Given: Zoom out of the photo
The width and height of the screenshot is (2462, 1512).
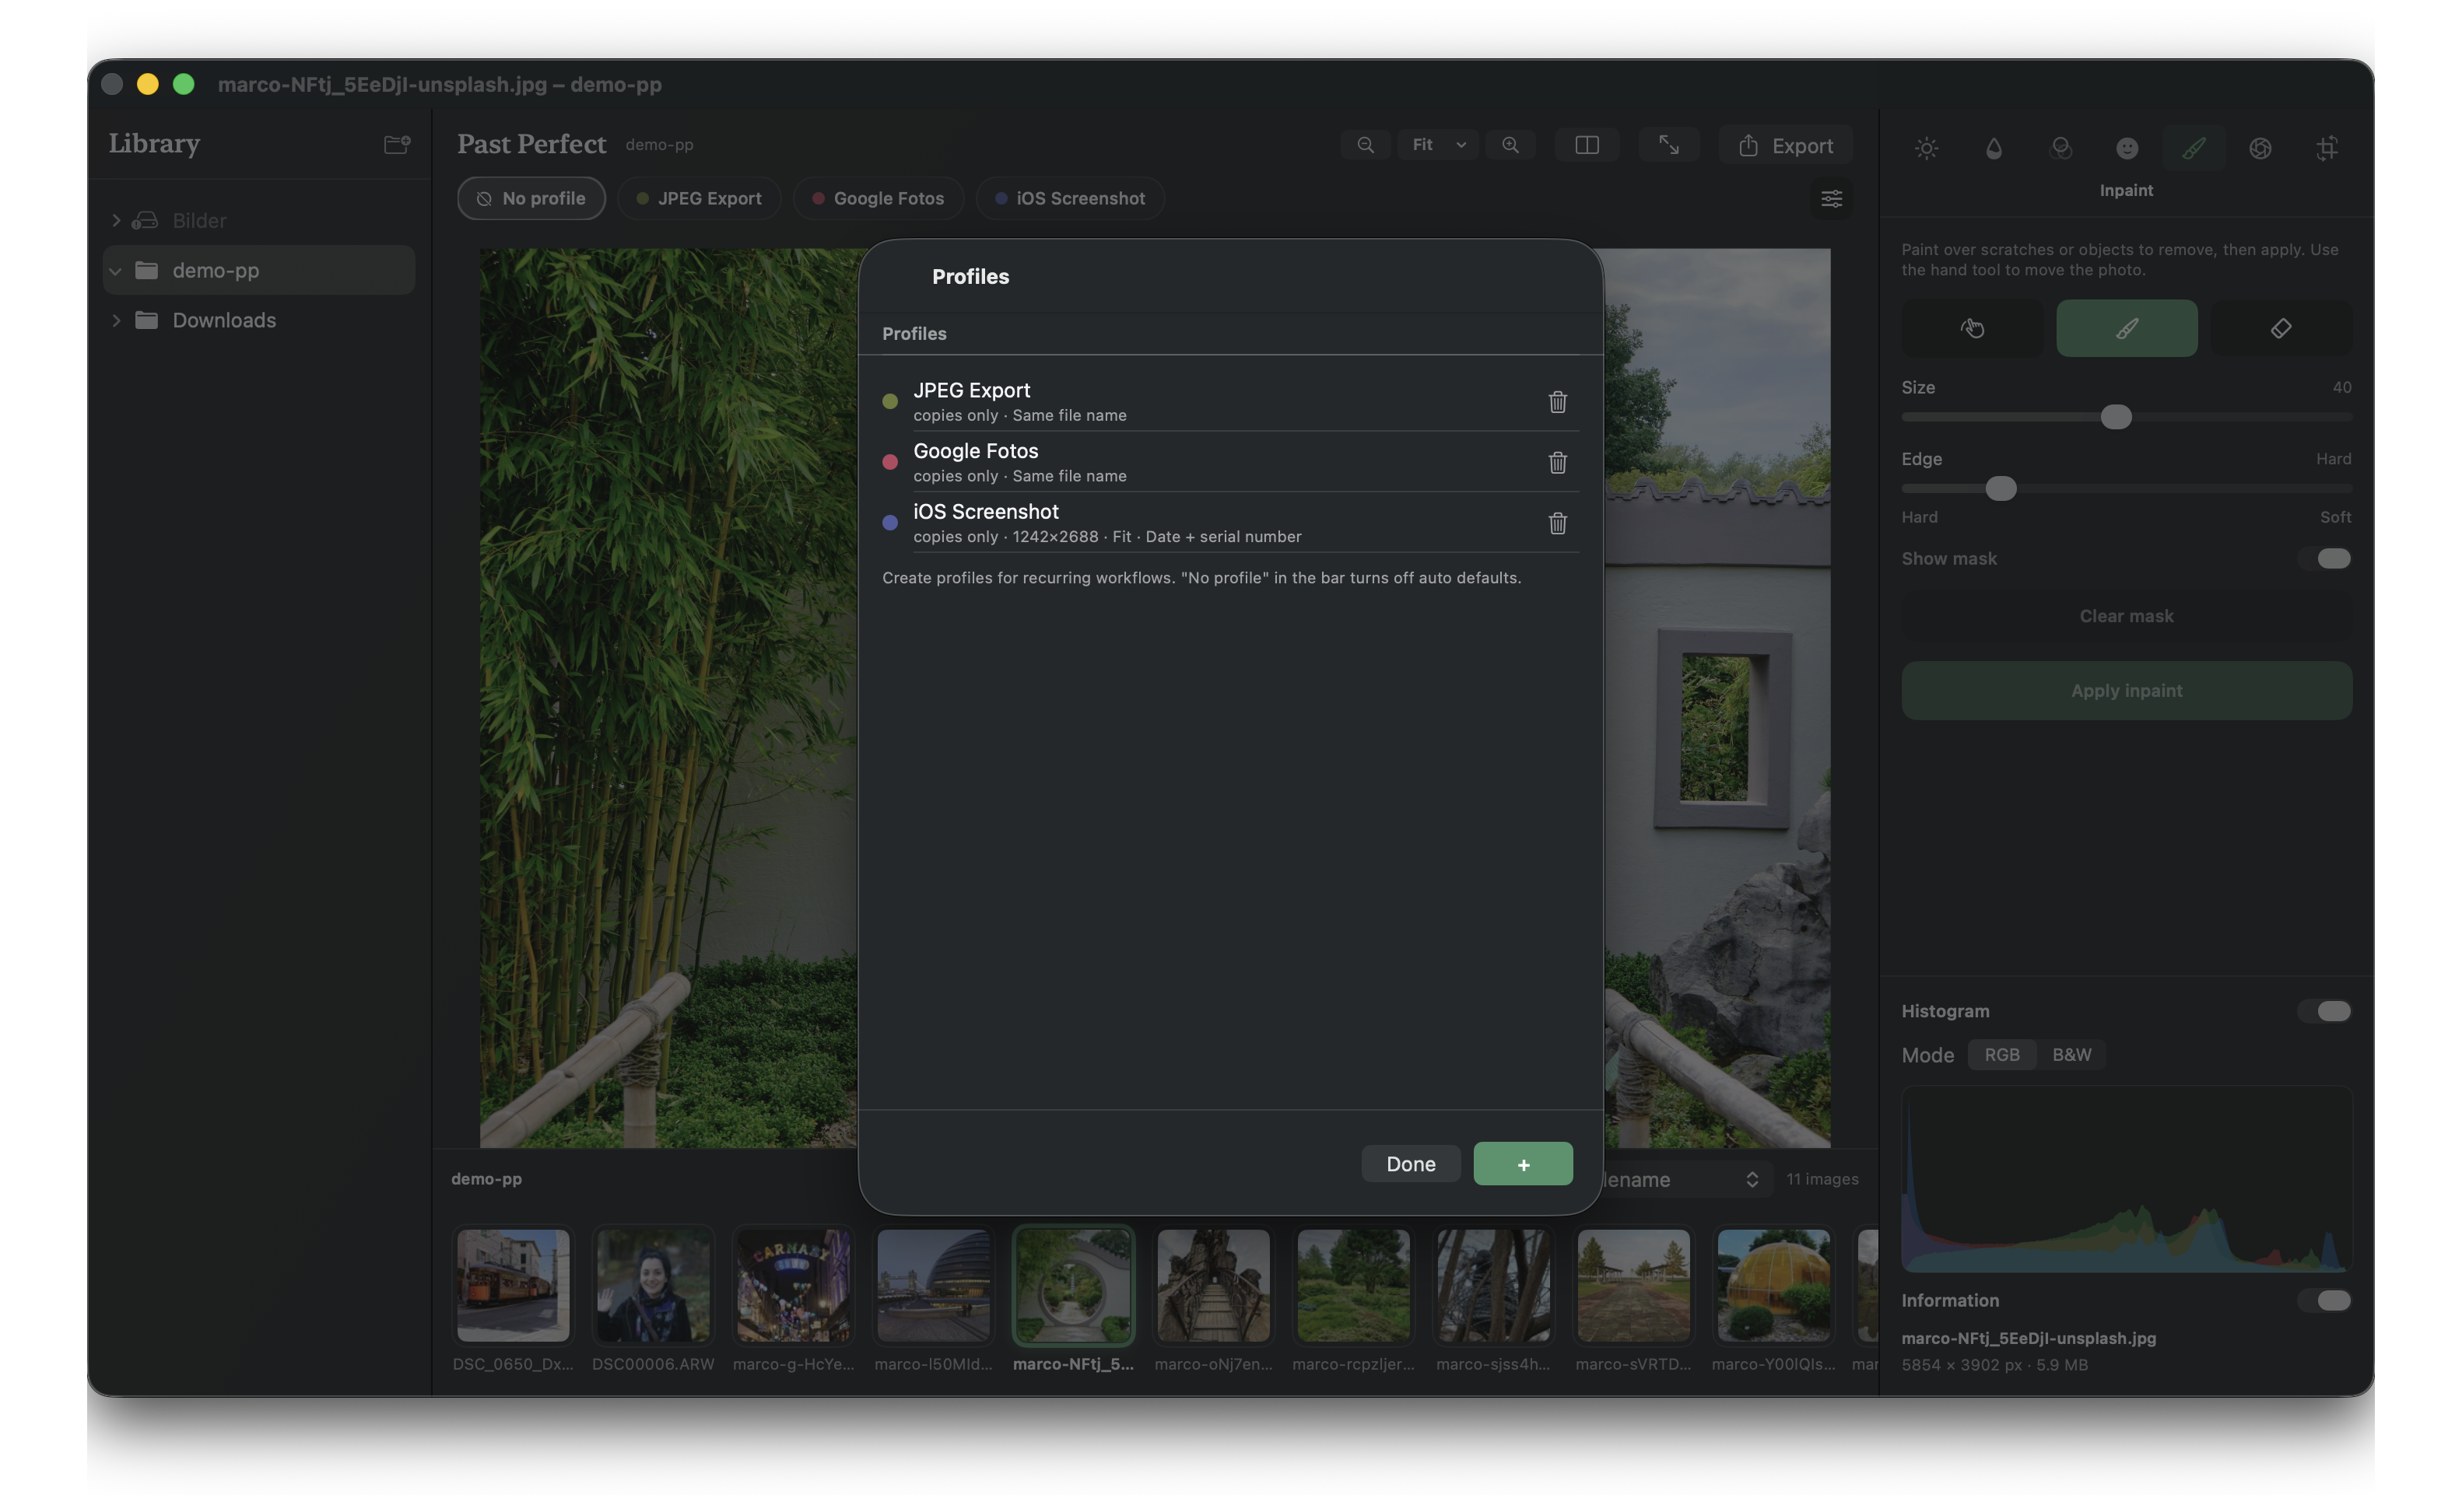Looking at the screenshot, I should [x=1365, y=145].
